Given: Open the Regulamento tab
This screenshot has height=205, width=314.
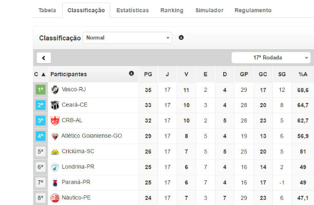Looking at the screenshot, I should point(253,10).
